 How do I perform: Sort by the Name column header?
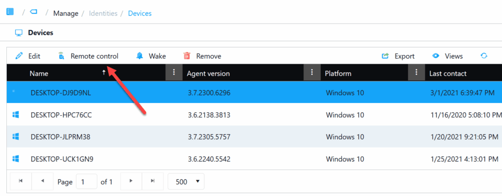point(39,73)
